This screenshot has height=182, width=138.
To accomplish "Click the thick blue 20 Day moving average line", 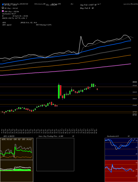I will click(65, 56).
